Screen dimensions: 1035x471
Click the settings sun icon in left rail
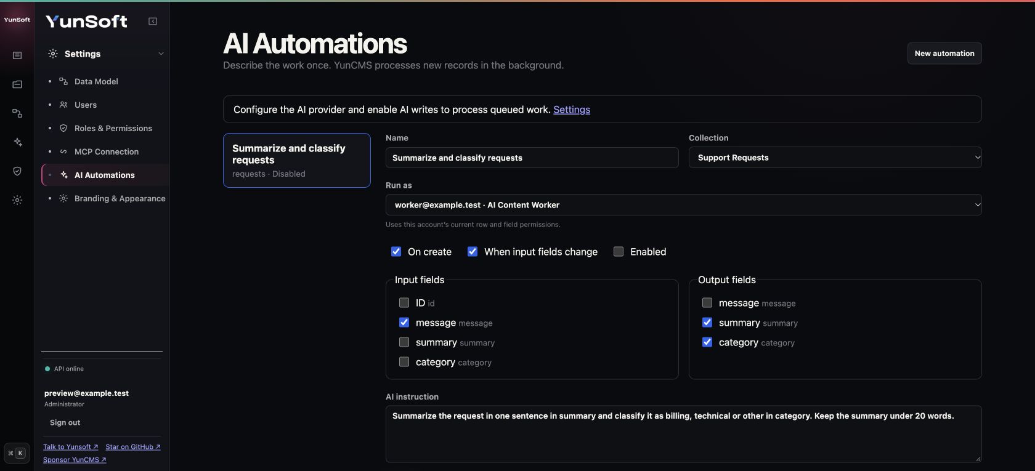17,200
